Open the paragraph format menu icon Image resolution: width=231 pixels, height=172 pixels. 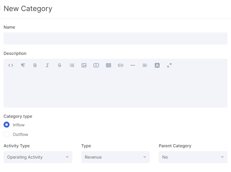[23, 65]
